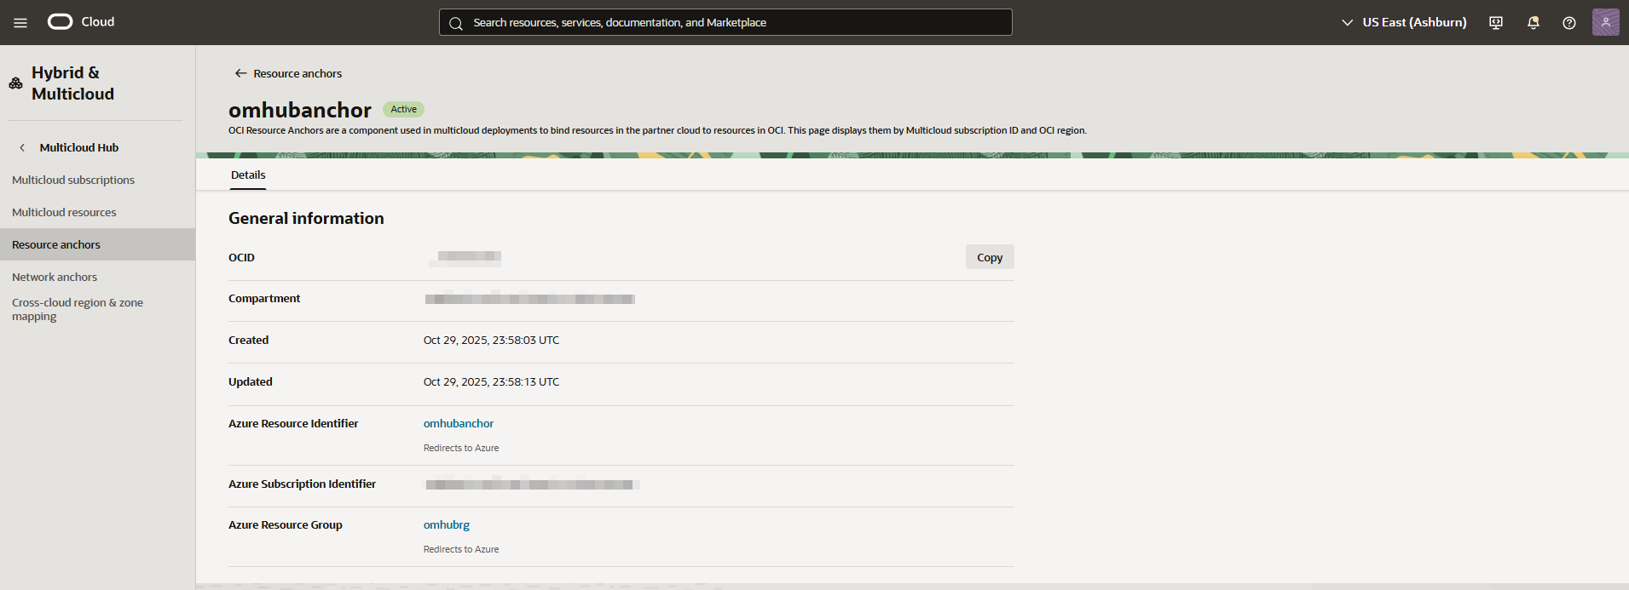The height and width of the screenshot is (590, 1629).
Task: Expand the US East (Ashburn) region dropdown
Action: tap(1404, 22)
